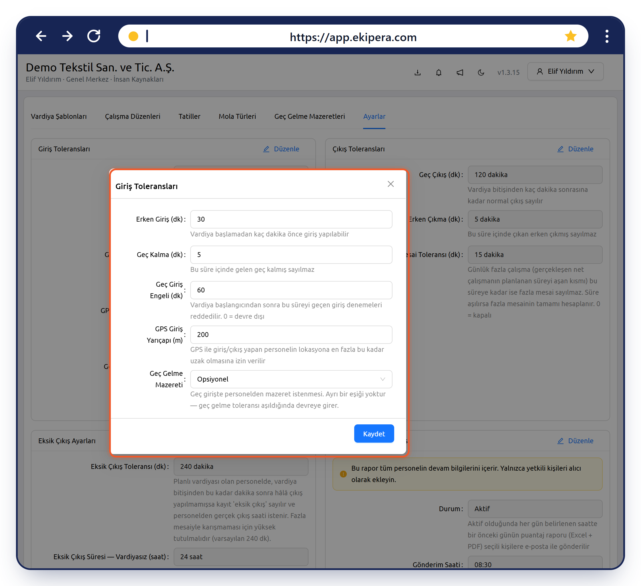Click the v1.3.15 version label
Viewport: 641px width, 586px height.
(x=508, y=73)
